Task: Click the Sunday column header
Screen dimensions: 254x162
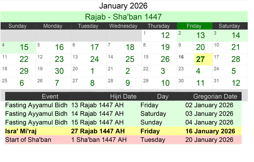Action: coord(18,26)
